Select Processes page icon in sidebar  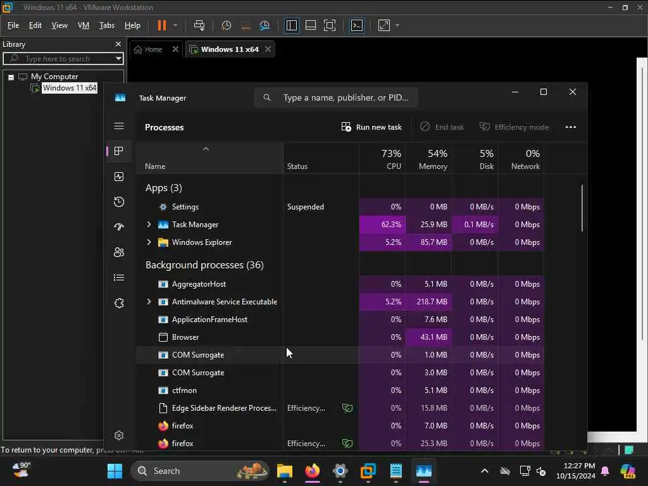[119, 151]
